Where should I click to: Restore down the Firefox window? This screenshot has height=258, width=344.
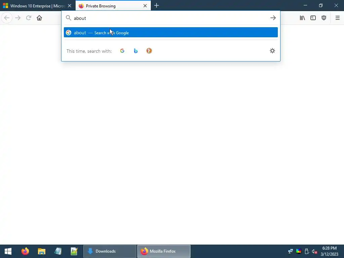tap(321, 5)
